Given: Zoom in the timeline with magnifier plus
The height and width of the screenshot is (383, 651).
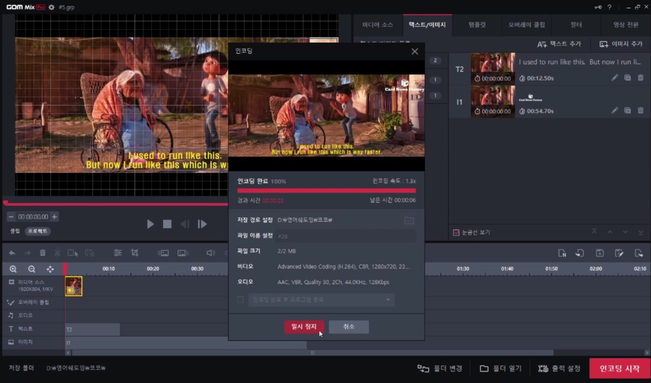Looking at the screenshot, I should [13, 269].
